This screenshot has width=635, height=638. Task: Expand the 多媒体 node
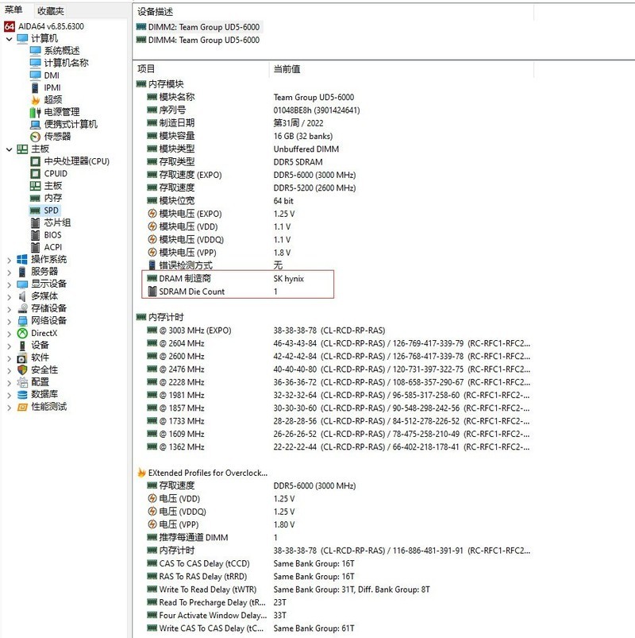9,296
